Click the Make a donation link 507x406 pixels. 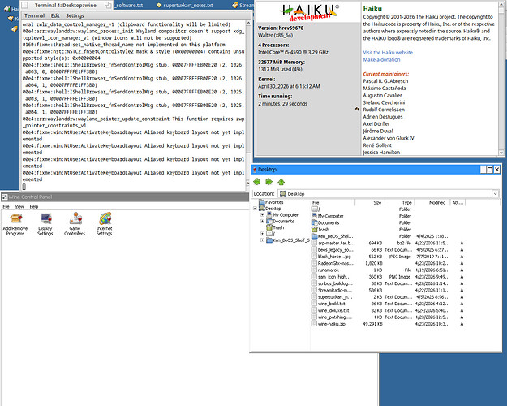(x=381, y=59)
